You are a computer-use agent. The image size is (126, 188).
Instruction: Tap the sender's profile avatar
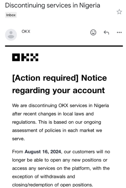coord(11,35)
